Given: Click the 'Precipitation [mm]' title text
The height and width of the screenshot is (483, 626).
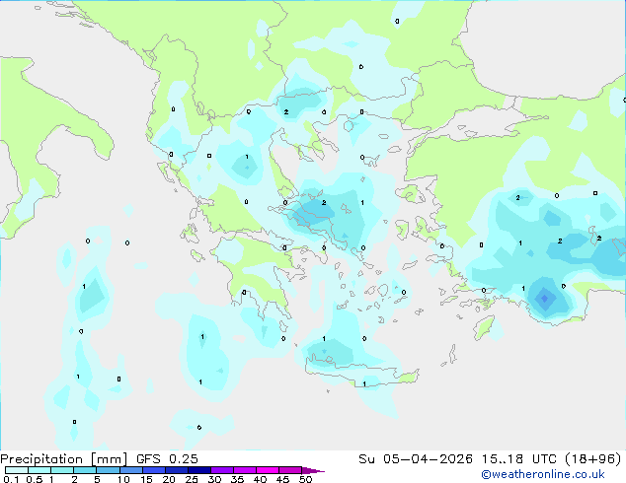Looking at the screenshot, I should tap(63, 459).
